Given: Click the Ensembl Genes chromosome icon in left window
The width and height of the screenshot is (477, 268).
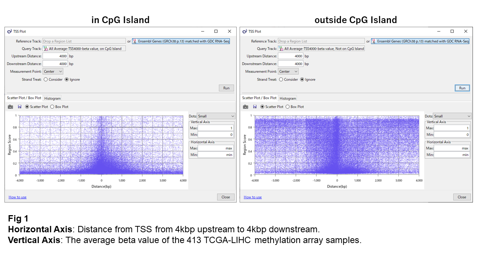Looking at the screenshot, I should coord(135,41).
